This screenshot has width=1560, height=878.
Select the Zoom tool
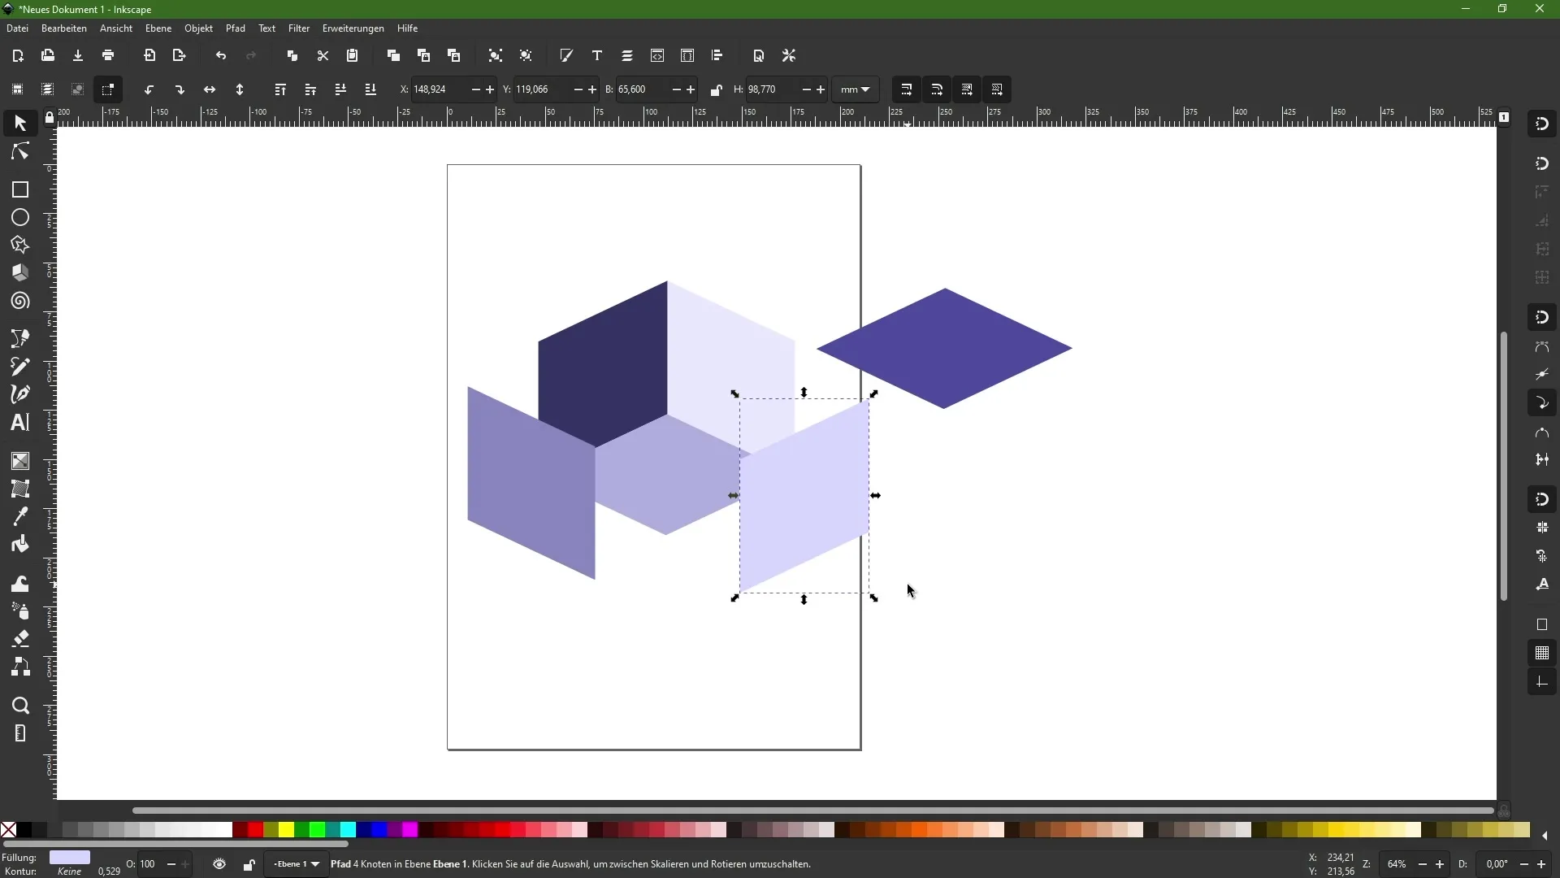20,706
